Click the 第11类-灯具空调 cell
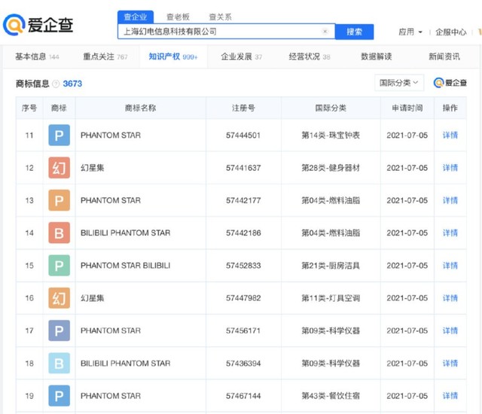 (331, 298)
